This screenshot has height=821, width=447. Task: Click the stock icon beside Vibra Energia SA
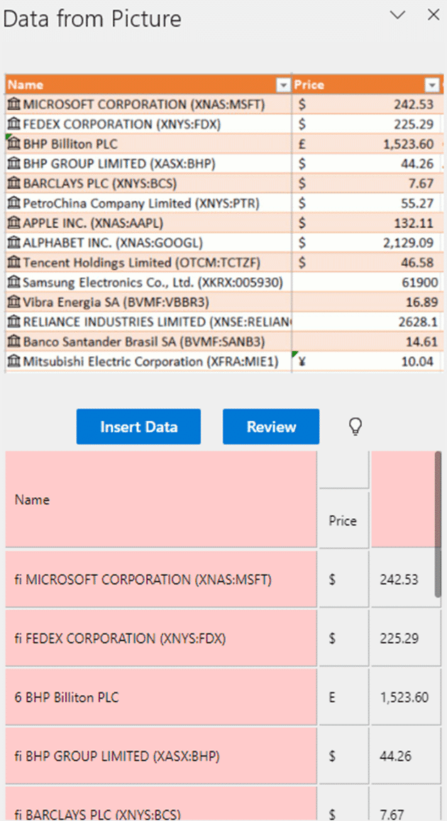tap(13, 302)
